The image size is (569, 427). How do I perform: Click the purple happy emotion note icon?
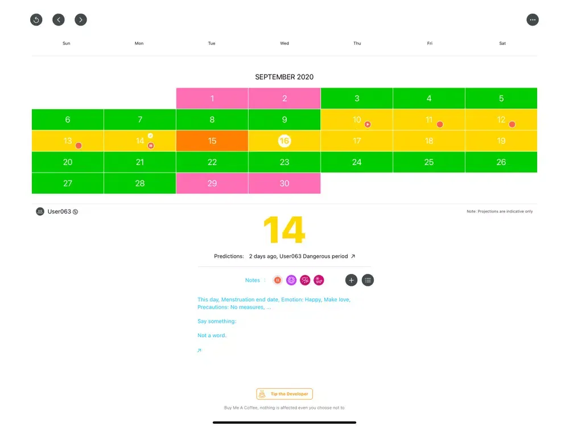(x=291, y=280)
